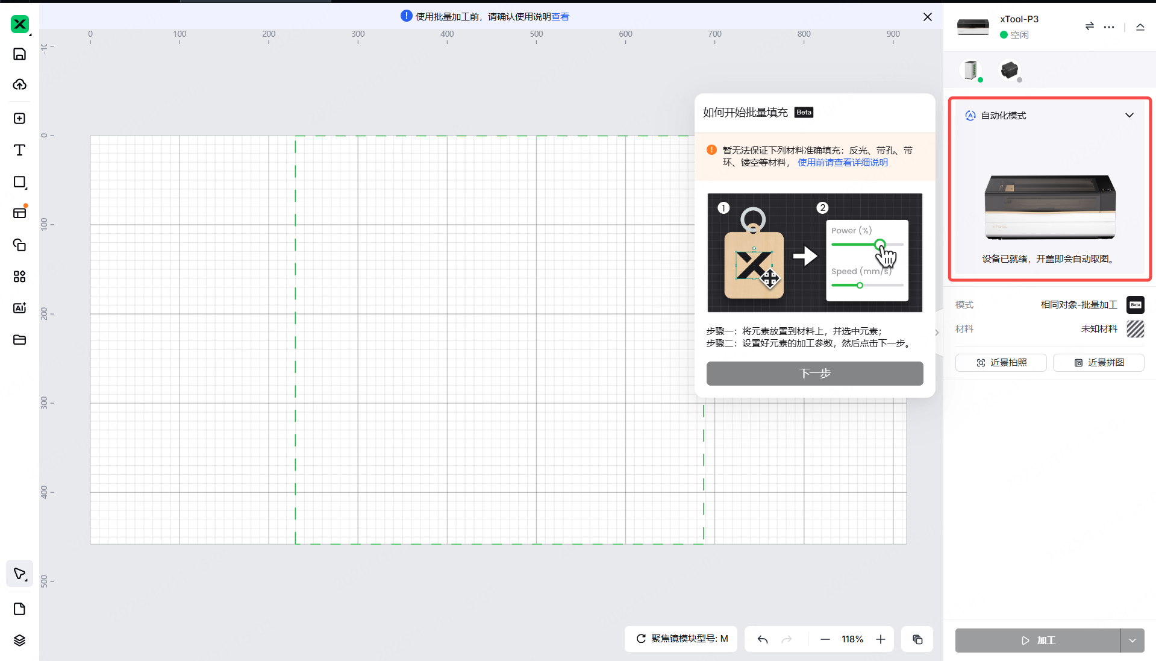Open the Shape tool in the sidebar

[x=20, y=182]
